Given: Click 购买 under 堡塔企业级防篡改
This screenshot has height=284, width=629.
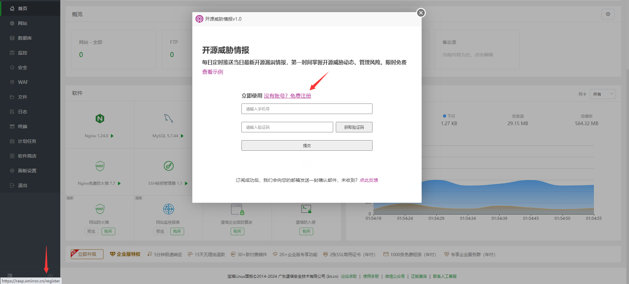Looking at the screenshot, I should coord(238,232).
